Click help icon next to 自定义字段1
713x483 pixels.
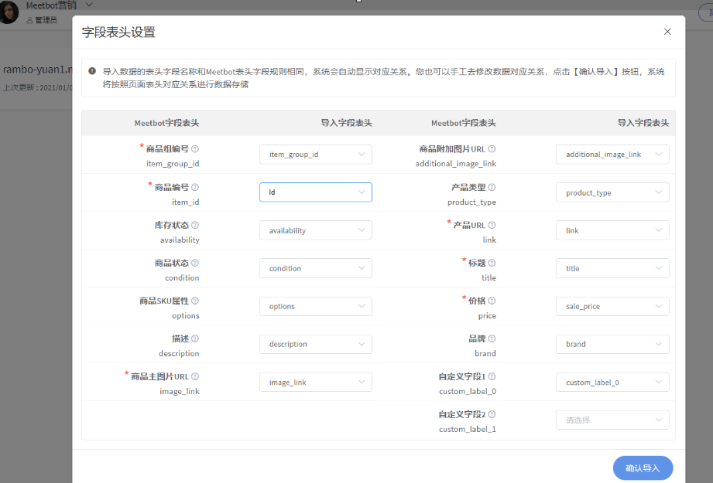492,376
